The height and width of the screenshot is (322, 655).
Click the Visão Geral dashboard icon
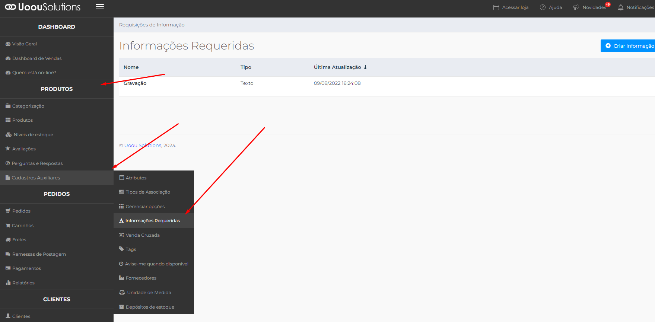(8, 44)
